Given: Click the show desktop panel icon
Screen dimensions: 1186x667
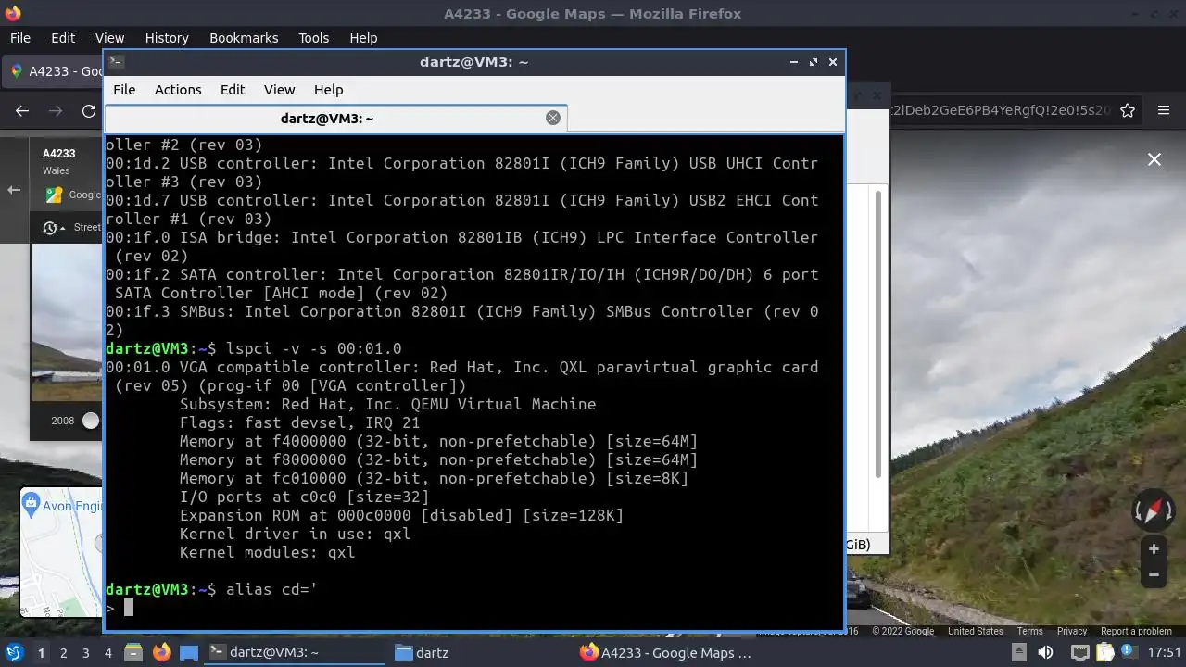Looking at the screenshot, I should click(189, 653).
